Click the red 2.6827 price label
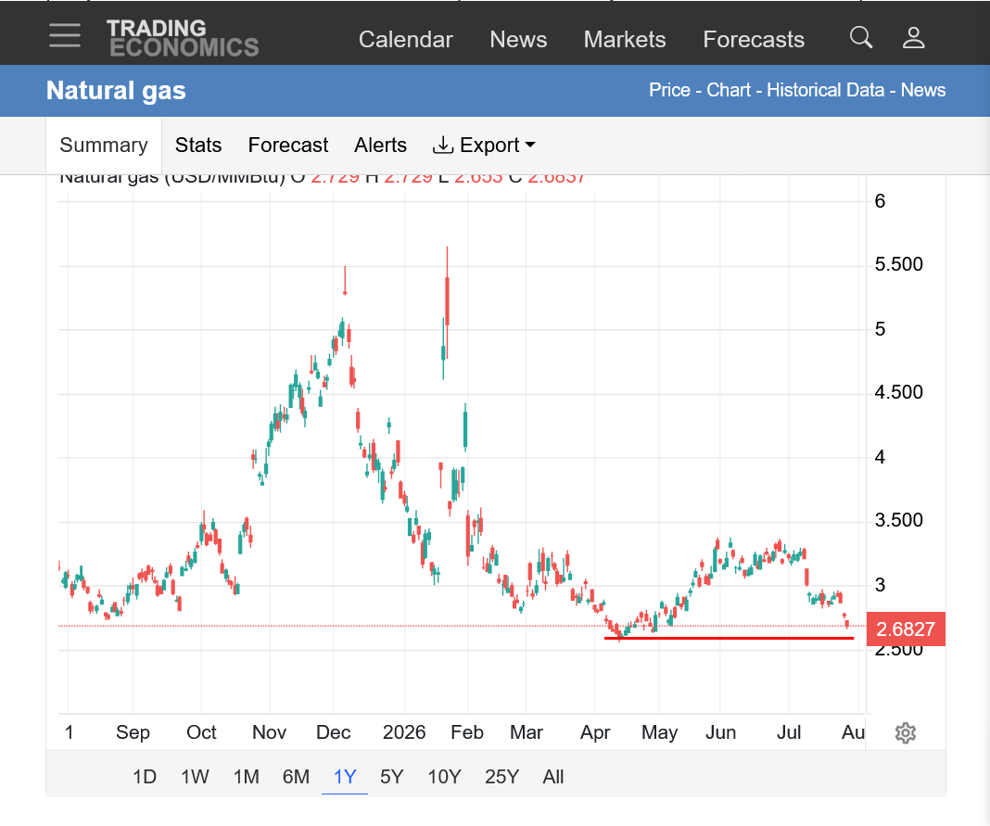990x826 pixels. coord(906,629)
